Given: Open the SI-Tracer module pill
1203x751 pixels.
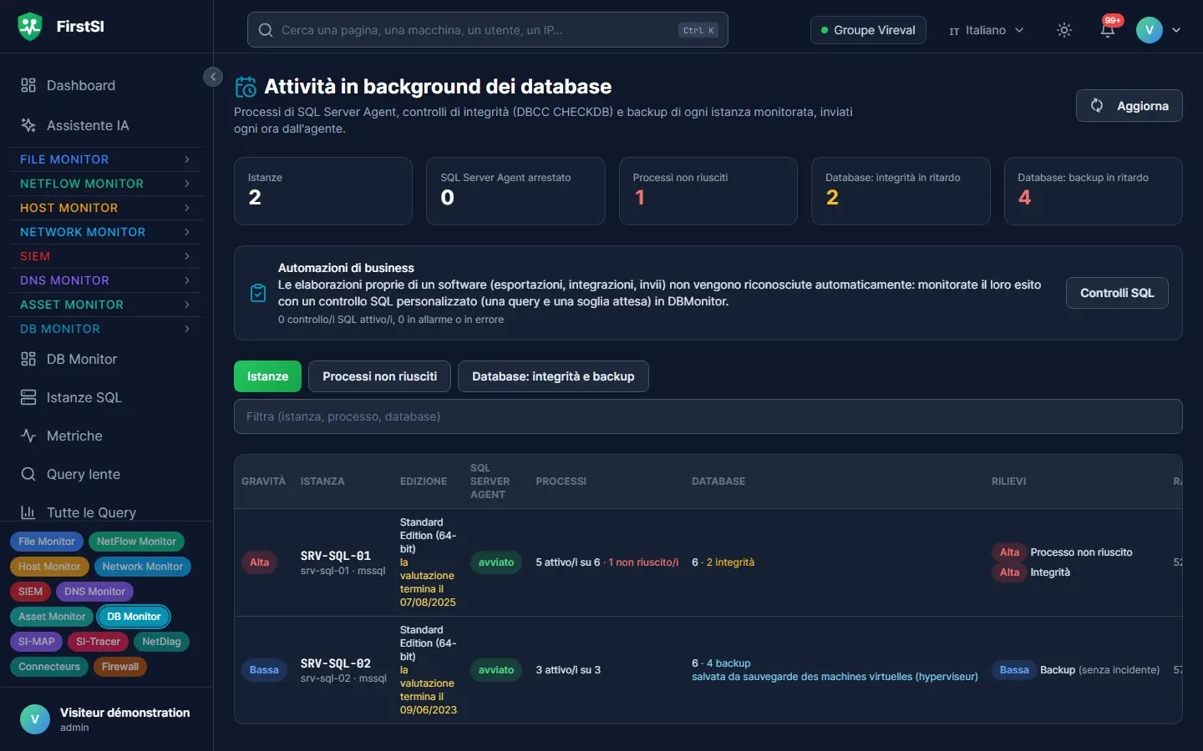Looking at the screenshot, I should pos(98,642).
